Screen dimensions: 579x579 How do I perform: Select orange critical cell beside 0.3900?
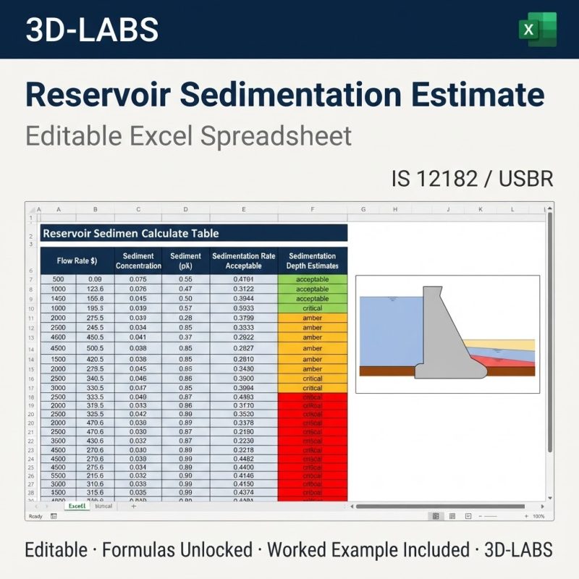pyautogui.click(x=313, y=379)
